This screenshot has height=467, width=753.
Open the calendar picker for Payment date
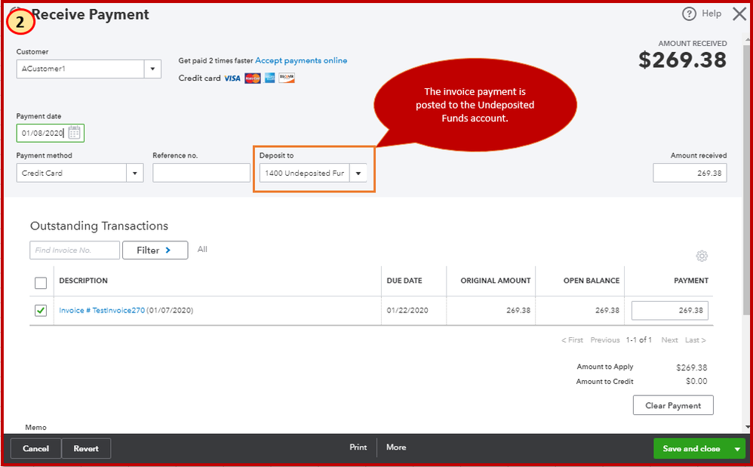pos(76,133)
